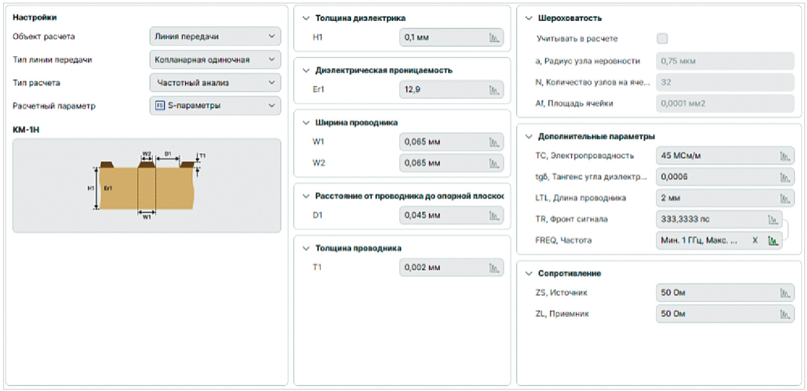The image size is (807, 391).
Task: Collapse the Дополнительные параметры section
Action: point(529,136)
